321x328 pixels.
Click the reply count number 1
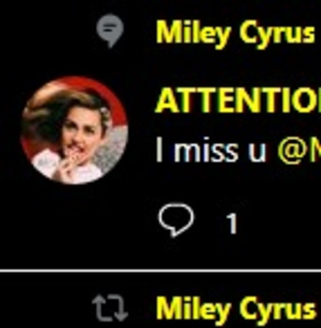tap(232, 223)
